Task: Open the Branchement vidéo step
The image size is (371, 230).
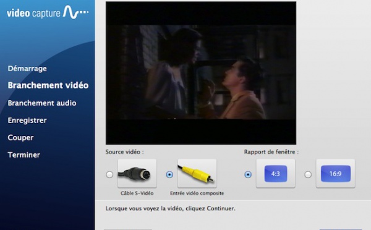Action: click(x=48, y=85)
